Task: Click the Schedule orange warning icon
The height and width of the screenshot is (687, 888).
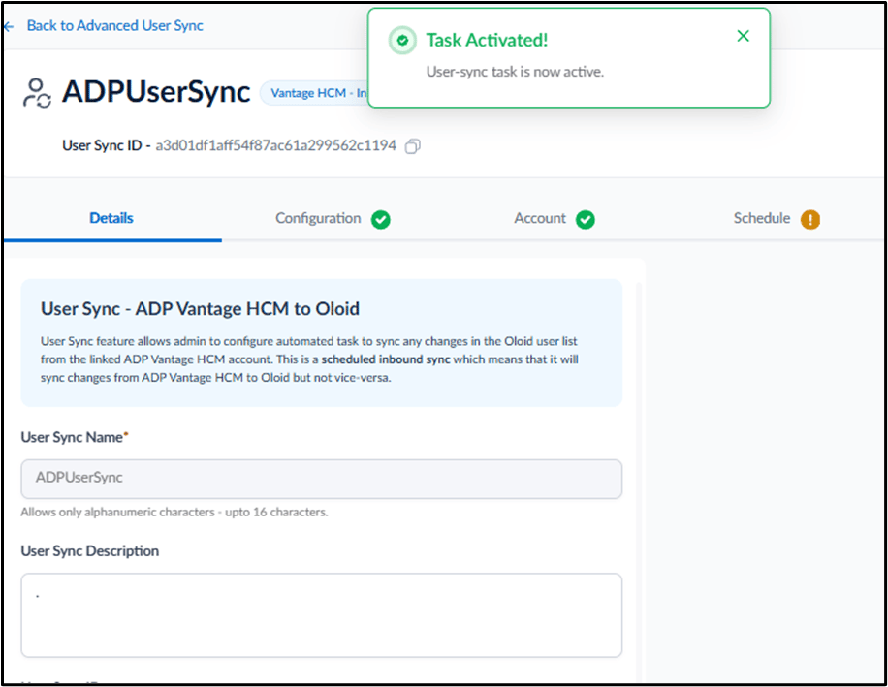Action: pyautogui.click(x=809, y=220)
